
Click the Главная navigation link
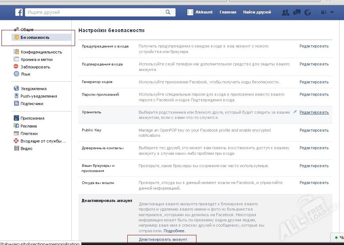click(228, 12)
